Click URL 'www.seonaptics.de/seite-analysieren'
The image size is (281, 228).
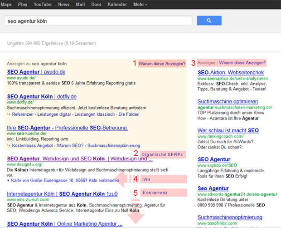(x=233, y=79)
